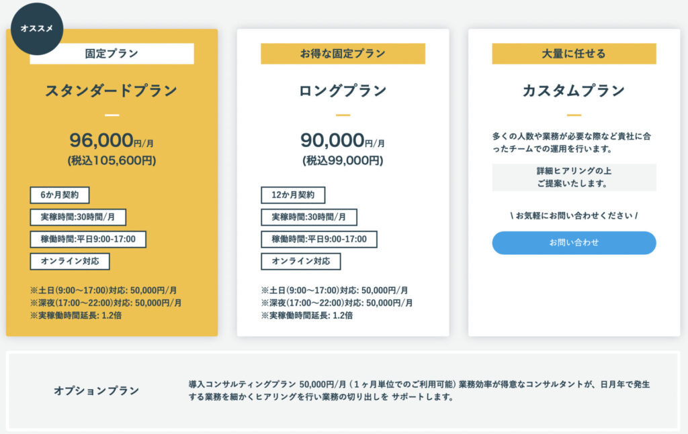The width and height of the screenshot is (688, 434).
Task: Click the 96,000円/月 price
Action: (112, 141)
